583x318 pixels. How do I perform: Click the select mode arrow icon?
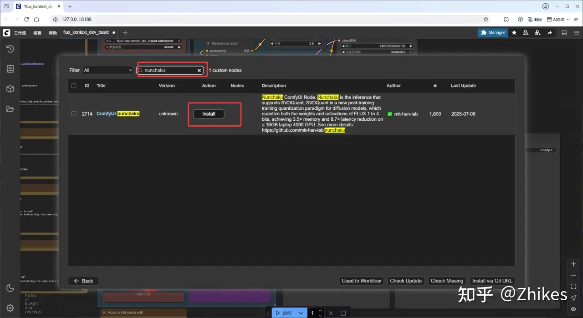tap(573, 297)
